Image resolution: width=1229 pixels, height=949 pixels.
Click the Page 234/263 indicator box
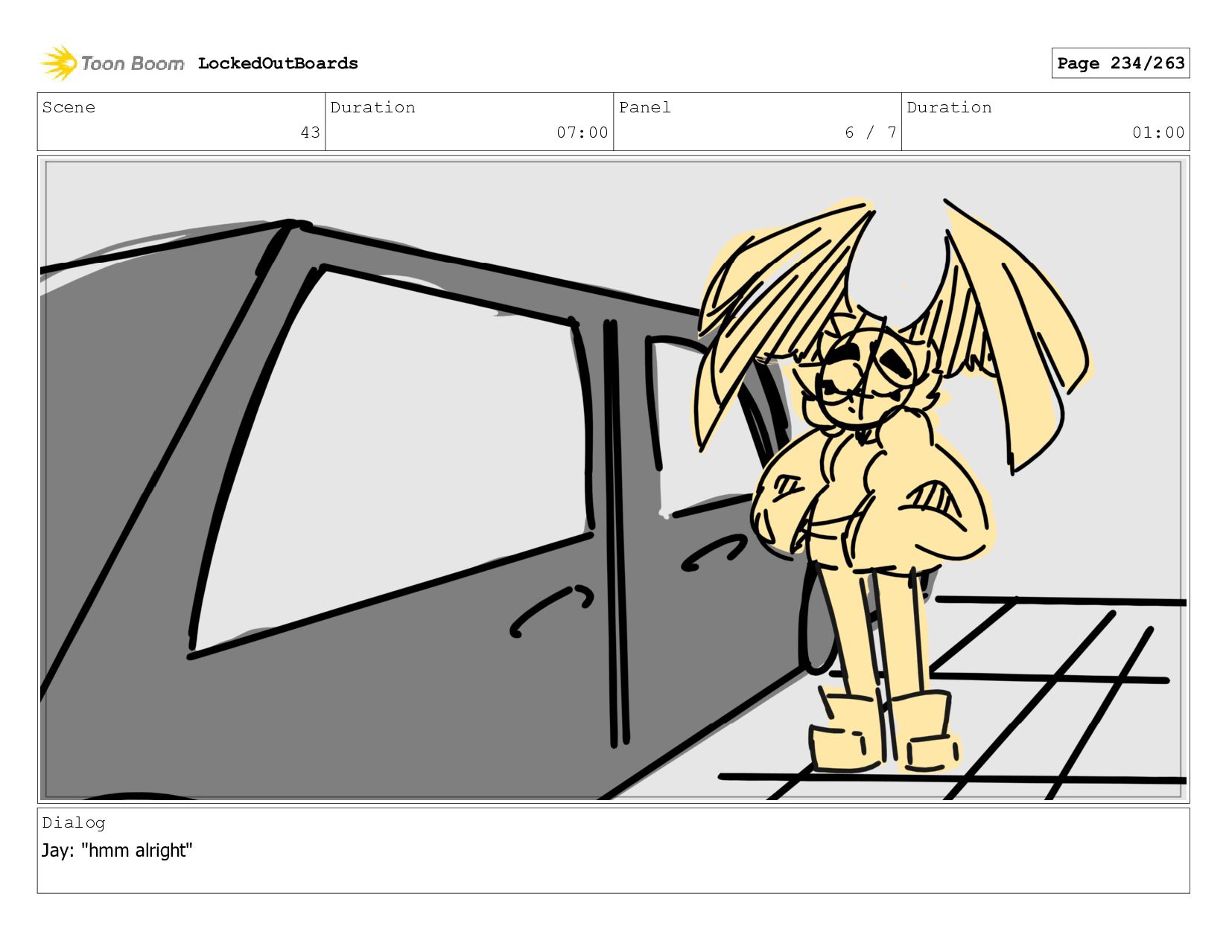click(1120, 63)
